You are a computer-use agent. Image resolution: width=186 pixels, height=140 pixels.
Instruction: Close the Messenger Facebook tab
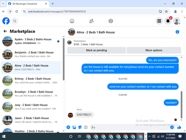pyautogui.click(x=46, y=4)
